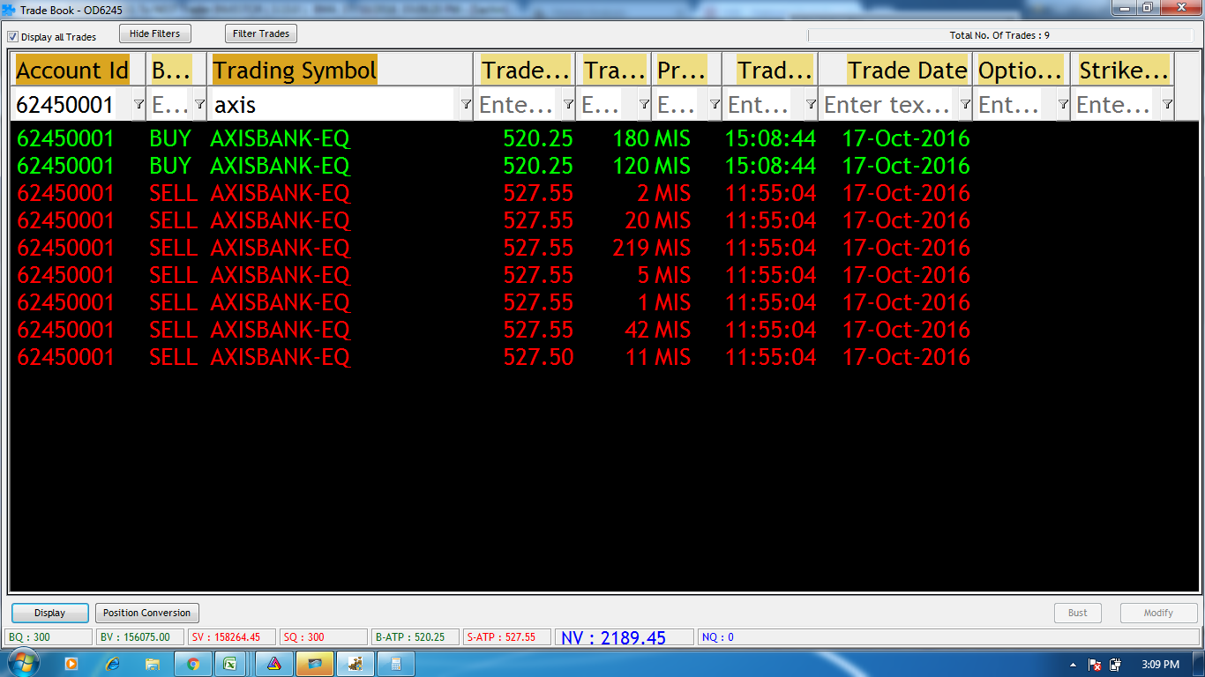Open the Trade Date column filter icon
1205x677 pixels.
(x=965, y=105)
